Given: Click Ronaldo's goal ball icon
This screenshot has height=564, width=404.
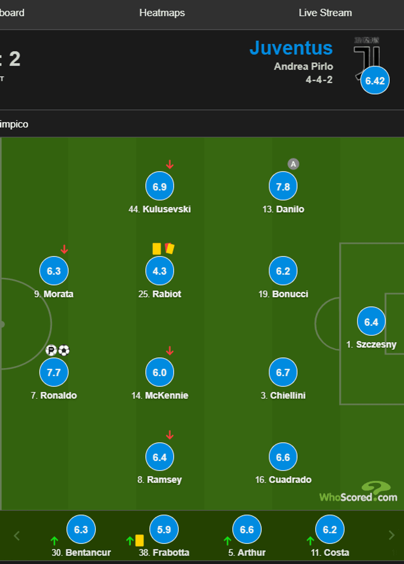Looking at the screenshot, I should pos(64,350).
